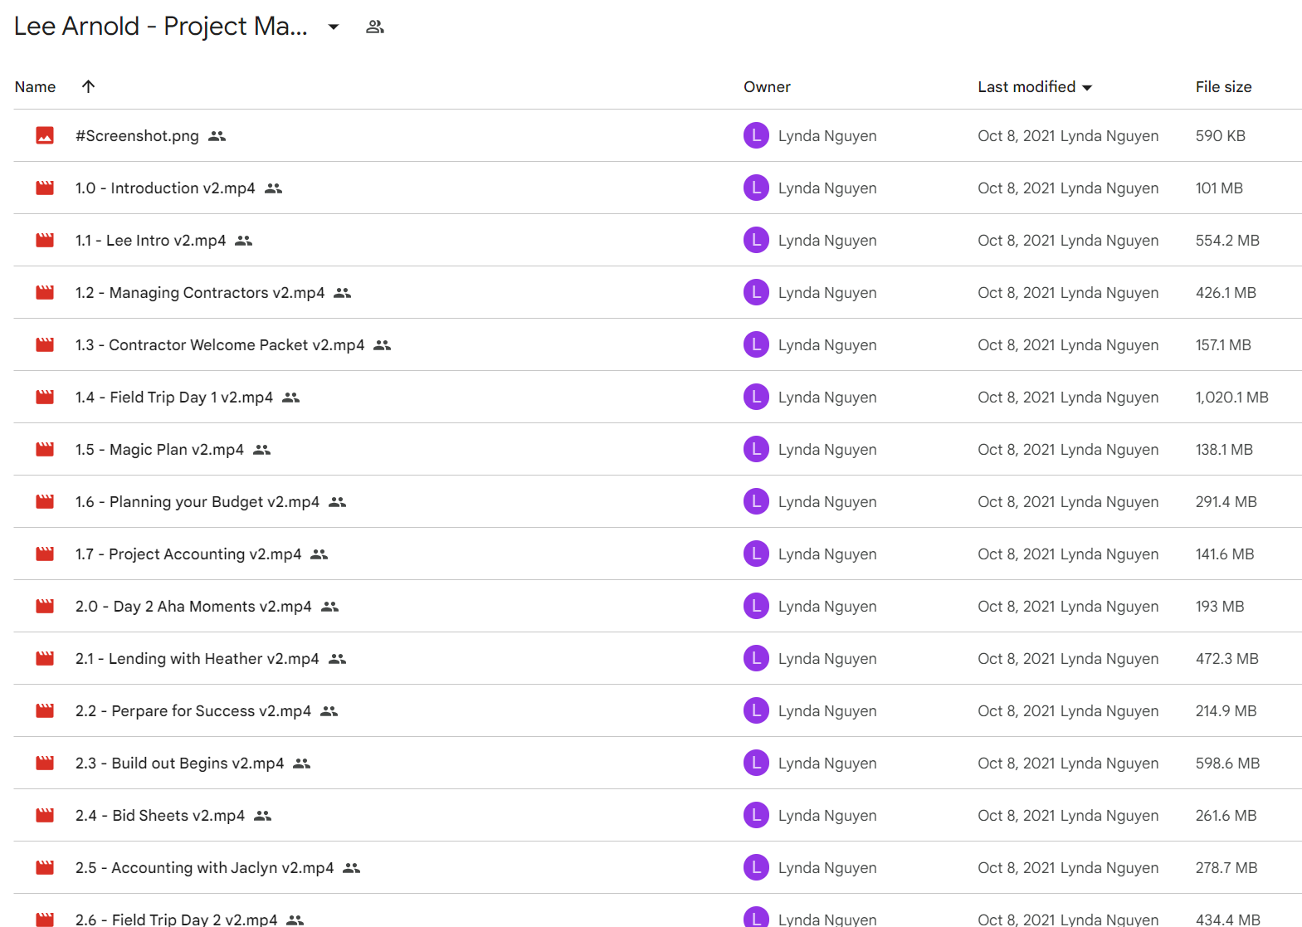Open 1.0 - Introduction v2.mp4

click(165, 188)
